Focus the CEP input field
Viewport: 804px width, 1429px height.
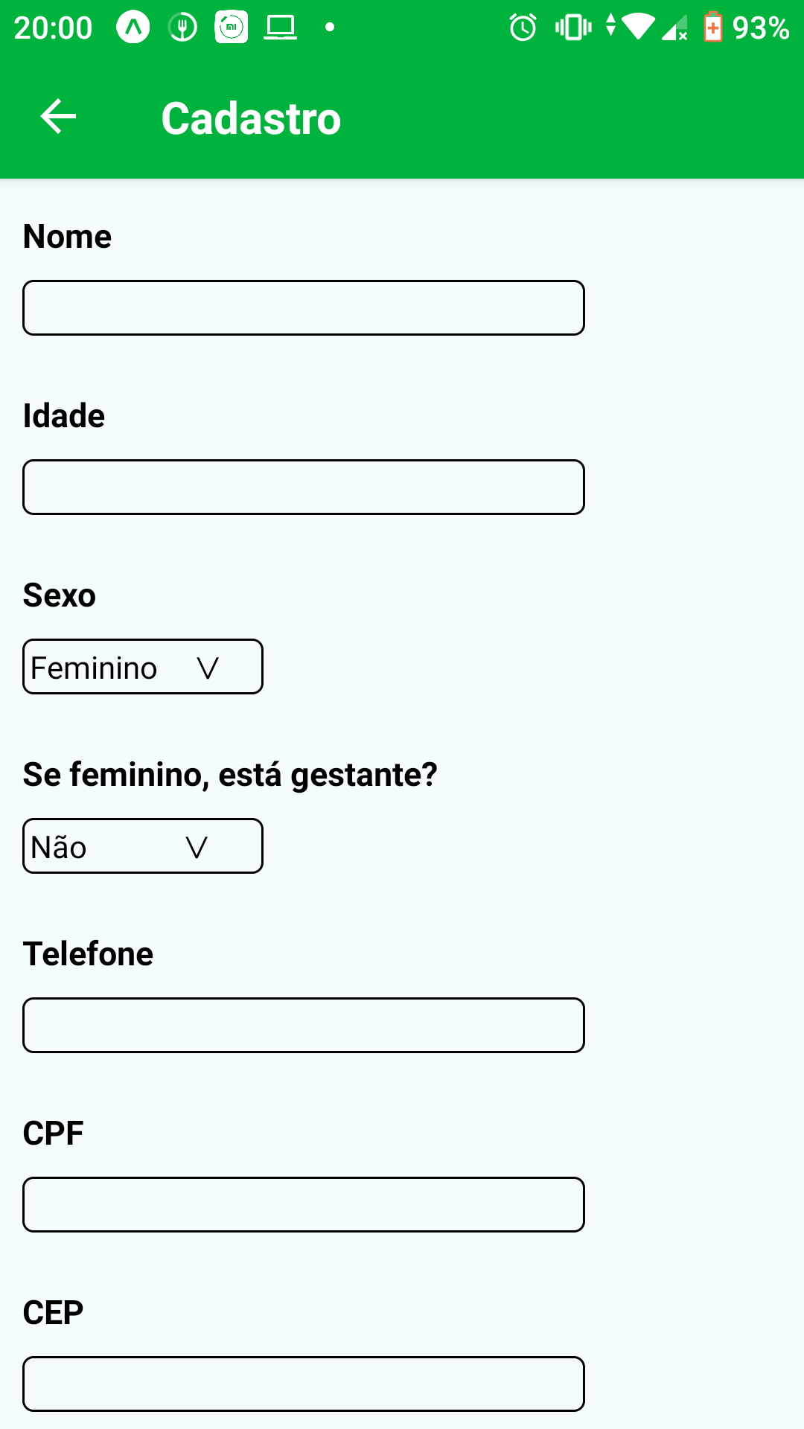click(x=304, y=1384)
